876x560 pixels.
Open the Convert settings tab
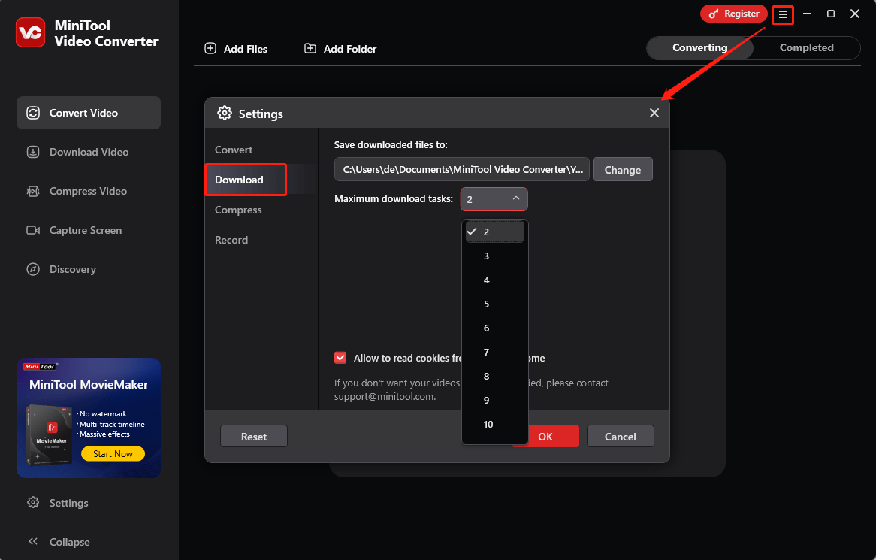click(x=261, y=150)
